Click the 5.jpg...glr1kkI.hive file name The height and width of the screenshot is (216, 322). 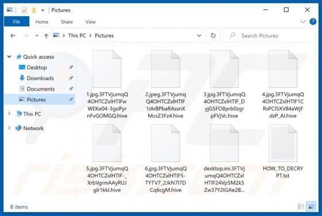pyautogui.click(x=107, y=179)
